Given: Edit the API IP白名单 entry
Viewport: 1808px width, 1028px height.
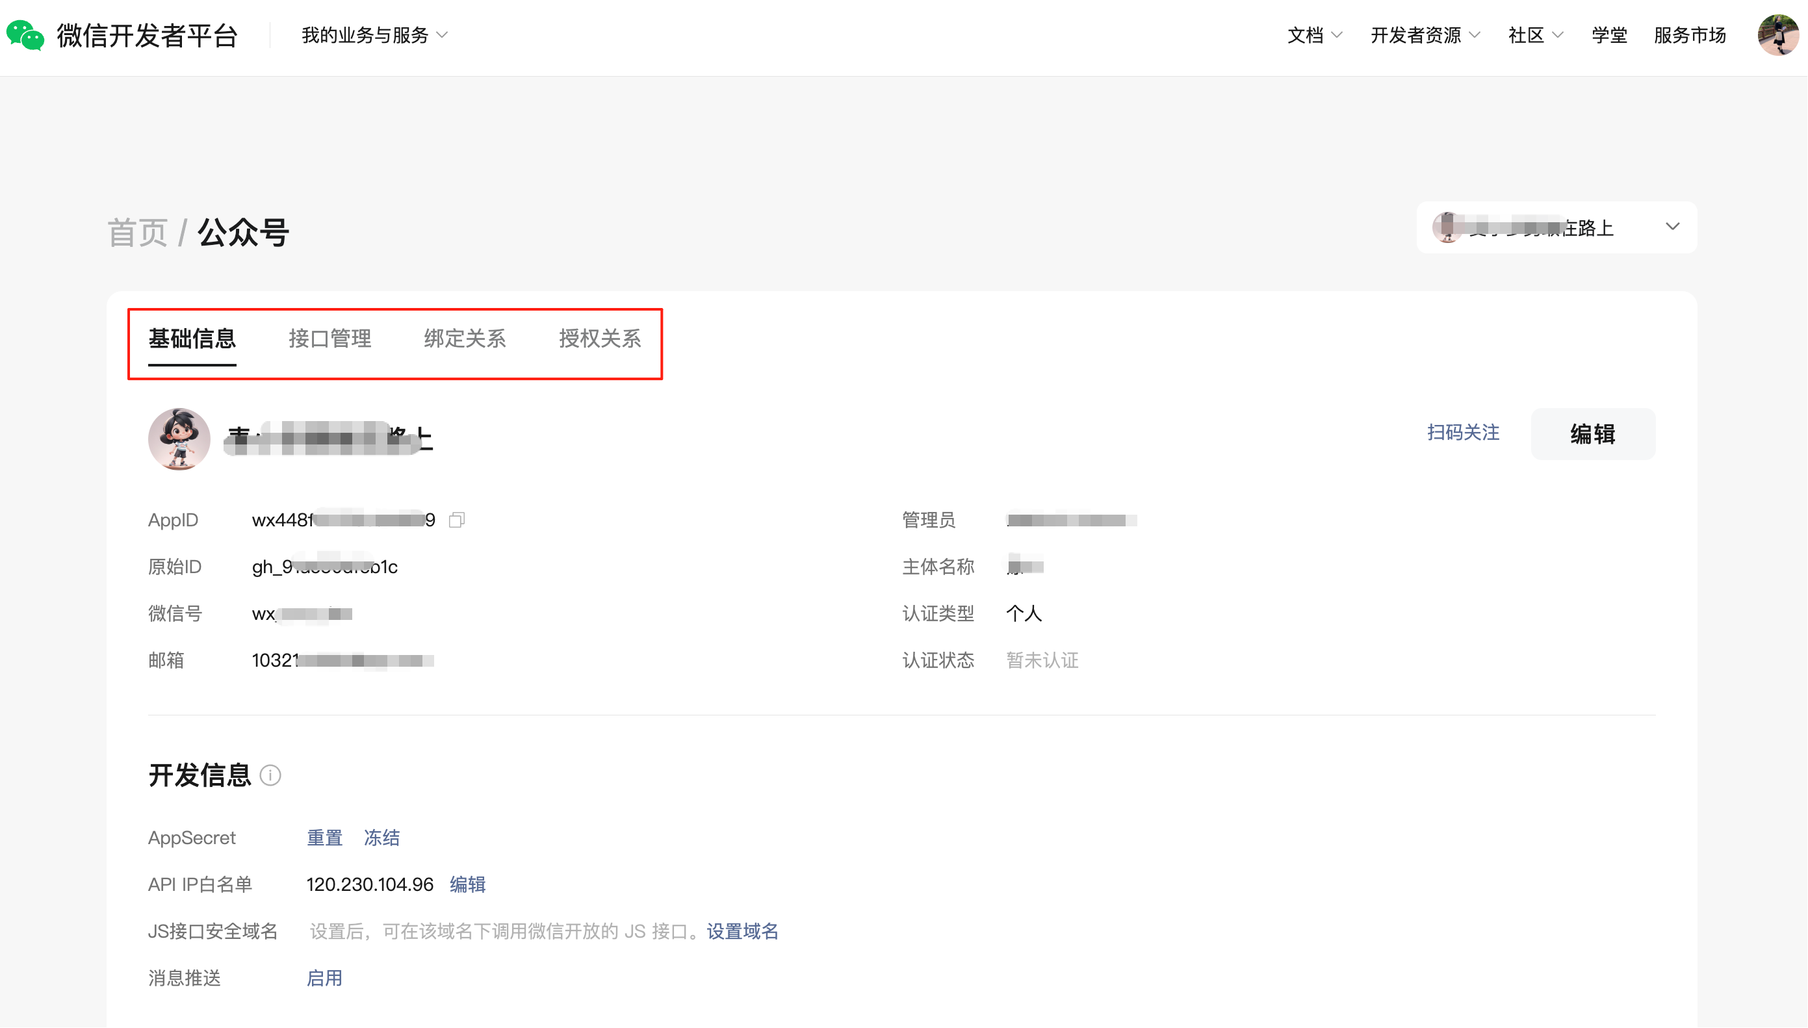Looking at the screenshot, I should pos(467,884).
